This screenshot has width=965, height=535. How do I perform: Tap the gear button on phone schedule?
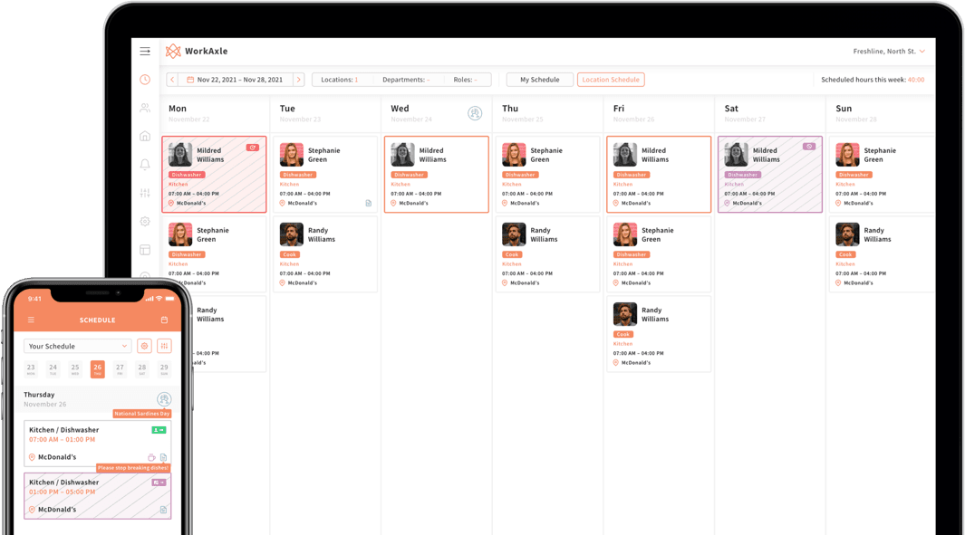(144, 346)
